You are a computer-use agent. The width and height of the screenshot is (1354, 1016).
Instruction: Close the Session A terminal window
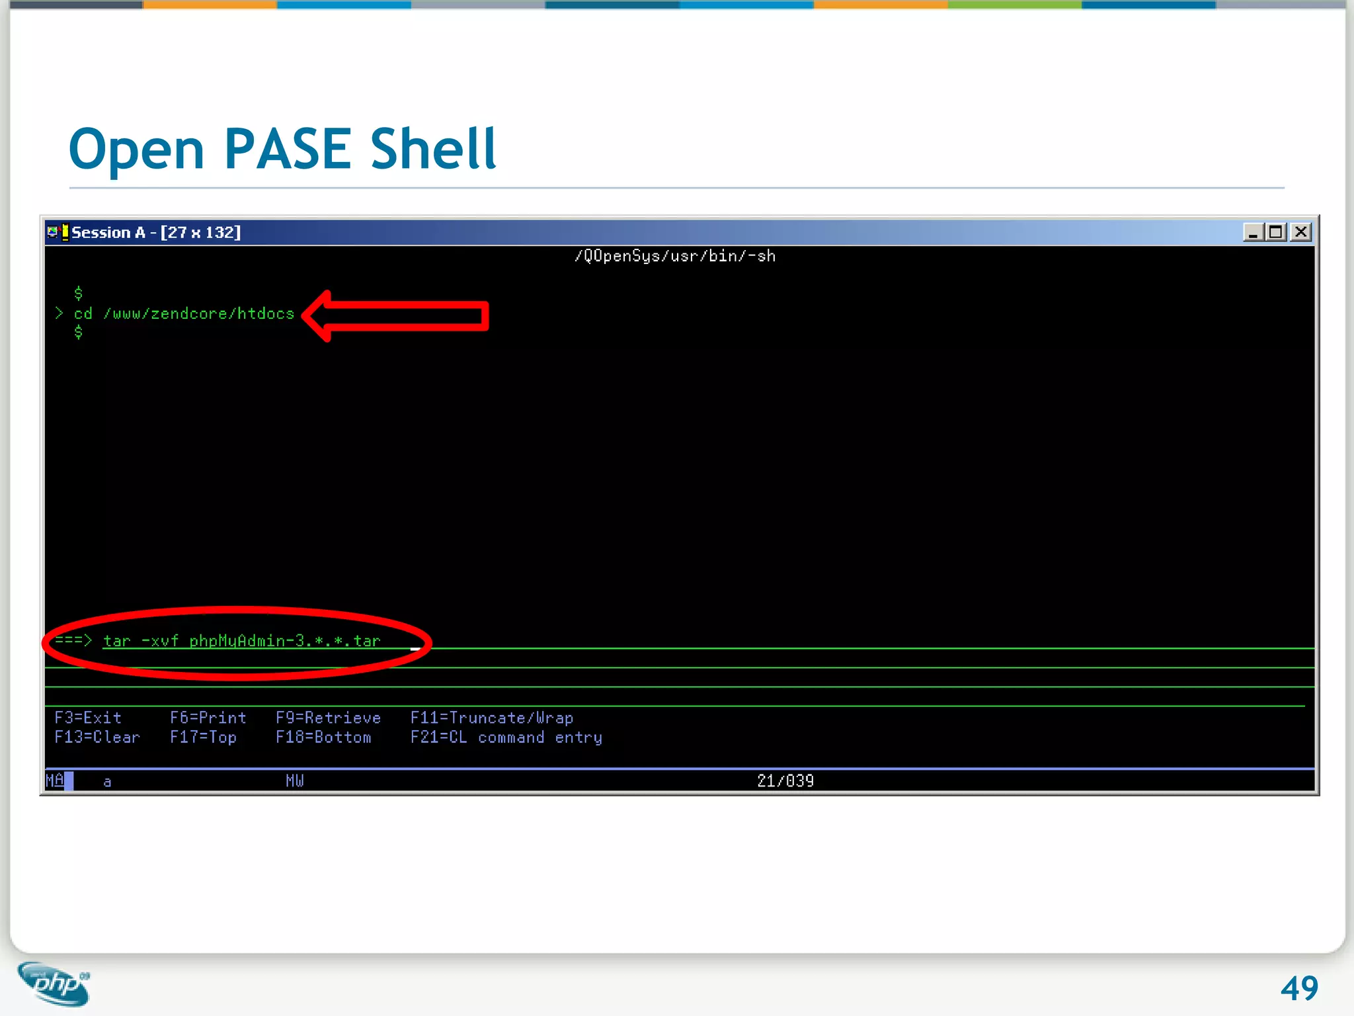coord(1300,232)
